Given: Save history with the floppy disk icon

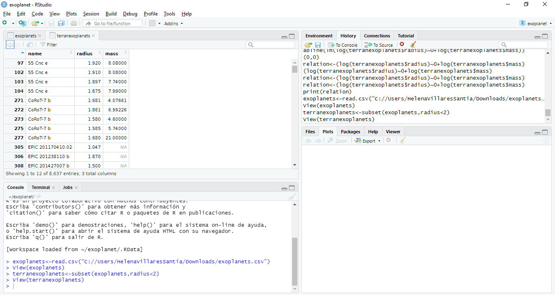Looking at the screenshot, I should tap(318, 45).
